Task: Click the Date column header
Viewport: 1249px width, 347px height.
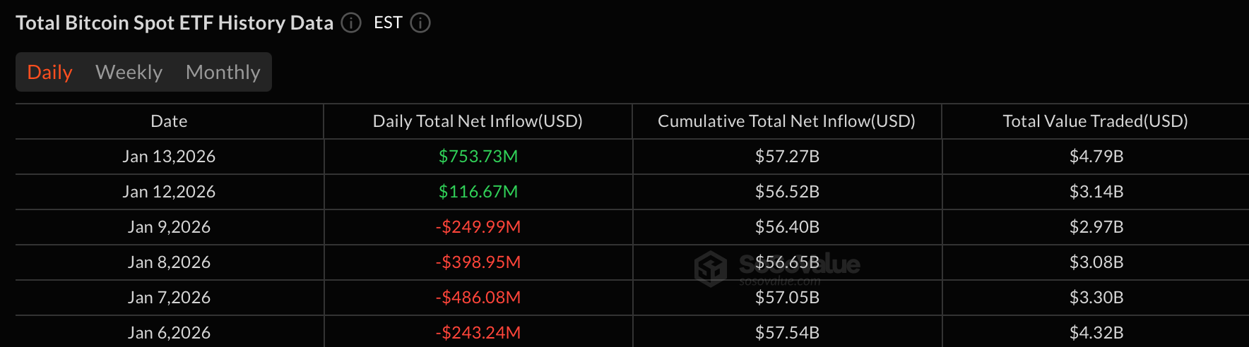Action: (x=169, y=121)
